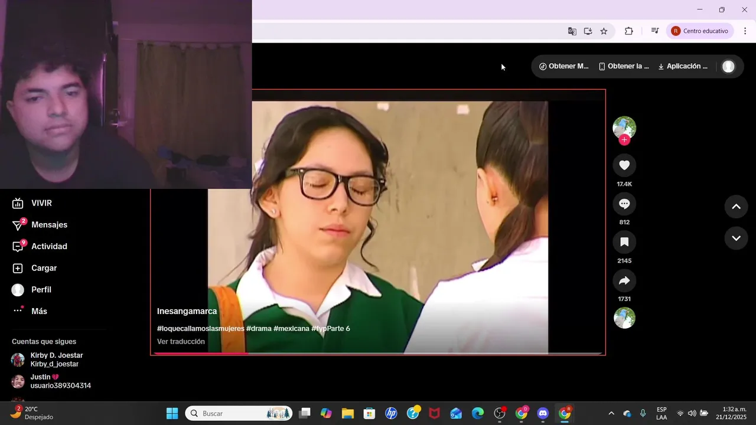The height and width of the screenshot is (425, 756).
Task: Open the ESP LAA language switcher
Action: point(661,413)
